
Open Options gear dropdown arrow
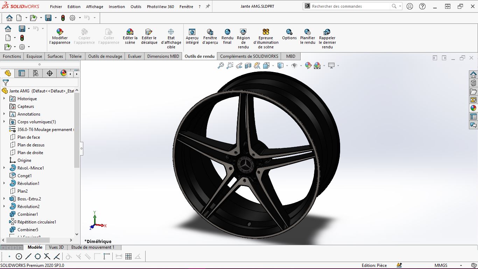pyautogui.click(x=80, y=18)
